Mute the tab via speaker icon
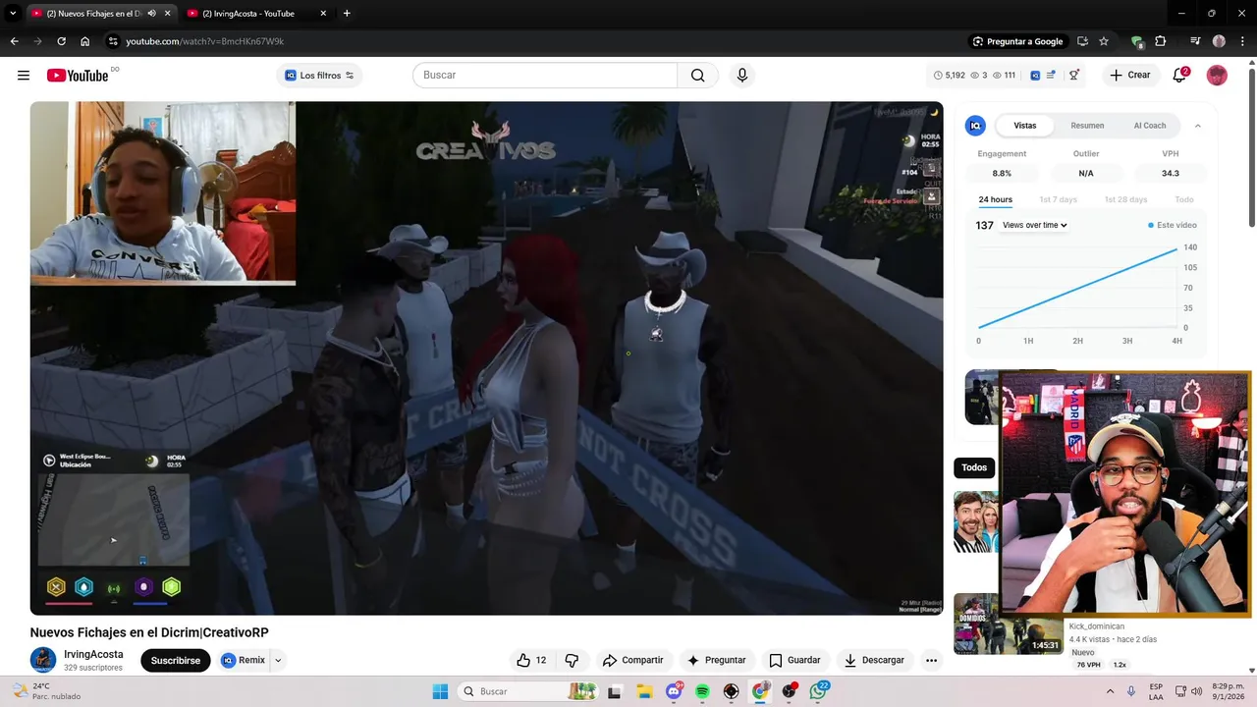Image resolution: width=1257 pixels, height=707 pixels. coord(151,14)
